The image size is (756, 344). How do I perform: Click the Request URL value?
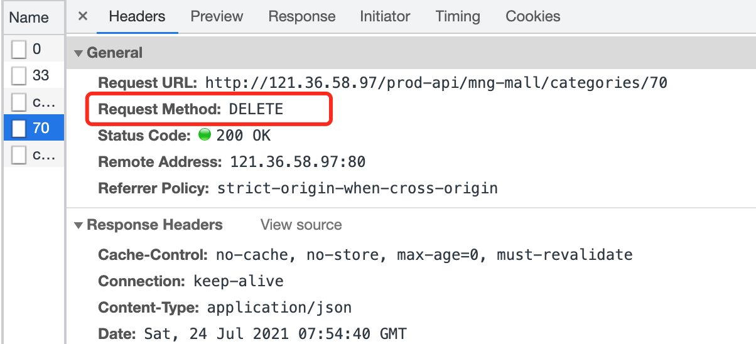pyautogui.click(x=436, y=83)
